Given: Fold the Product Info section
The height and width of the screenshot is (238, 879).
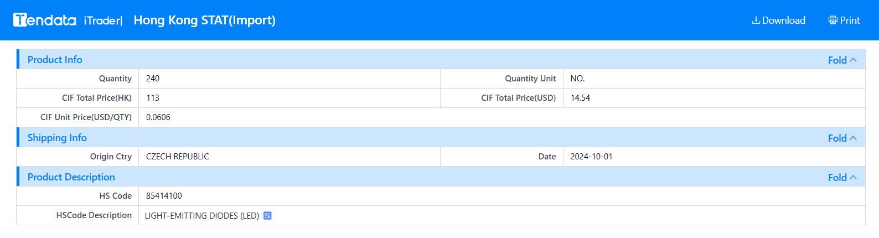Looking at the screenshot, I should [x=842, y=60].
